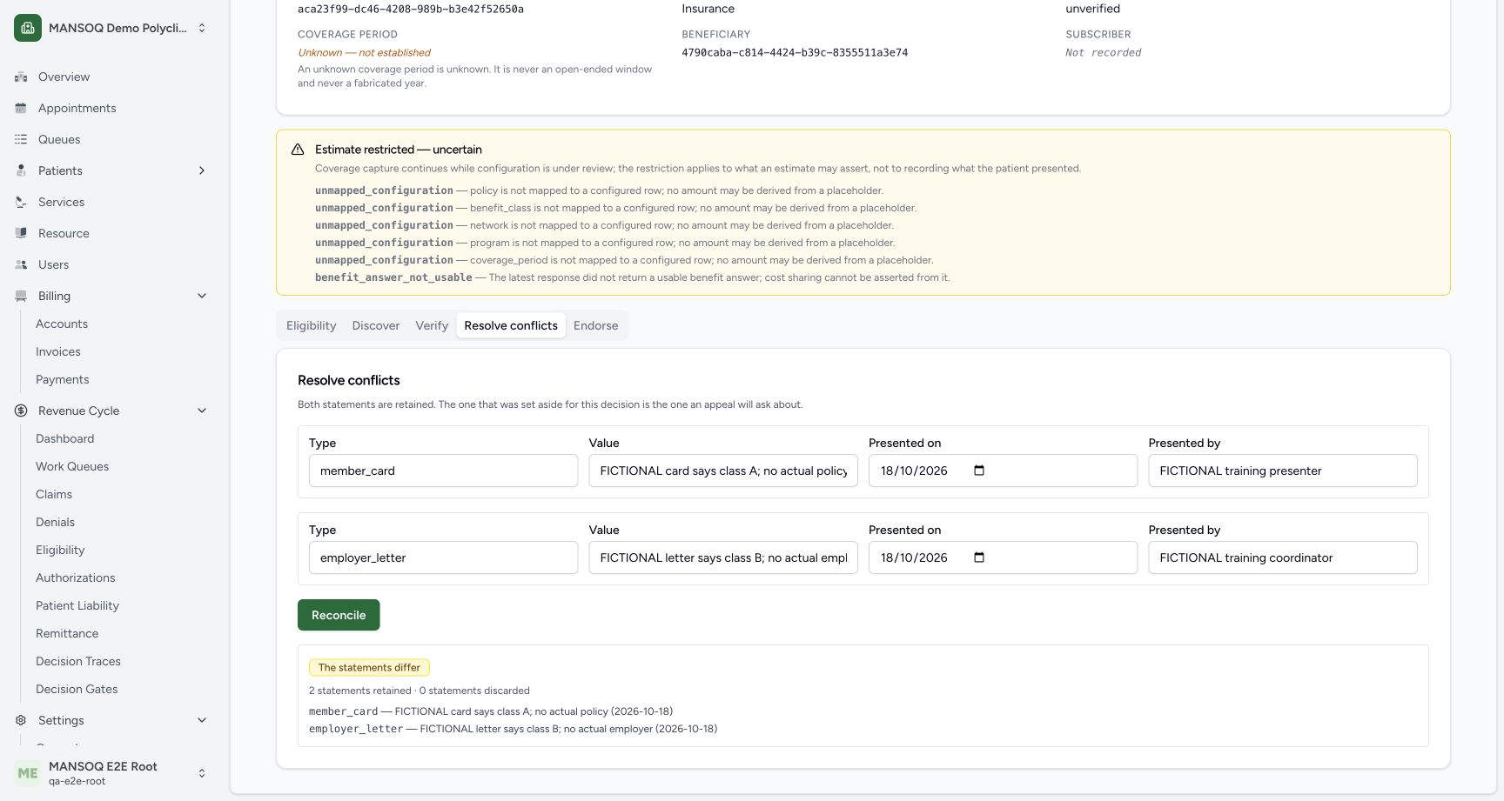
Task: Open date picker icon for member_card row
Action: point(979,471)
